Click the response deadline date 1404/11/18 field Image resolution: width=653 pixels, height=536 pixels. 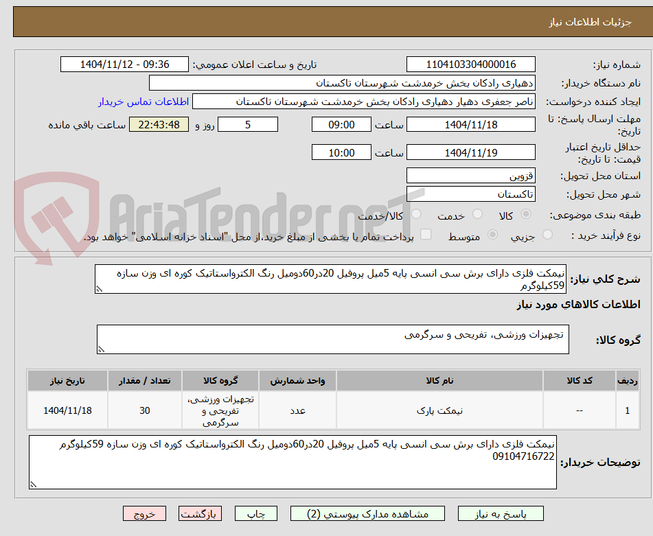click(x=470, y=124)
